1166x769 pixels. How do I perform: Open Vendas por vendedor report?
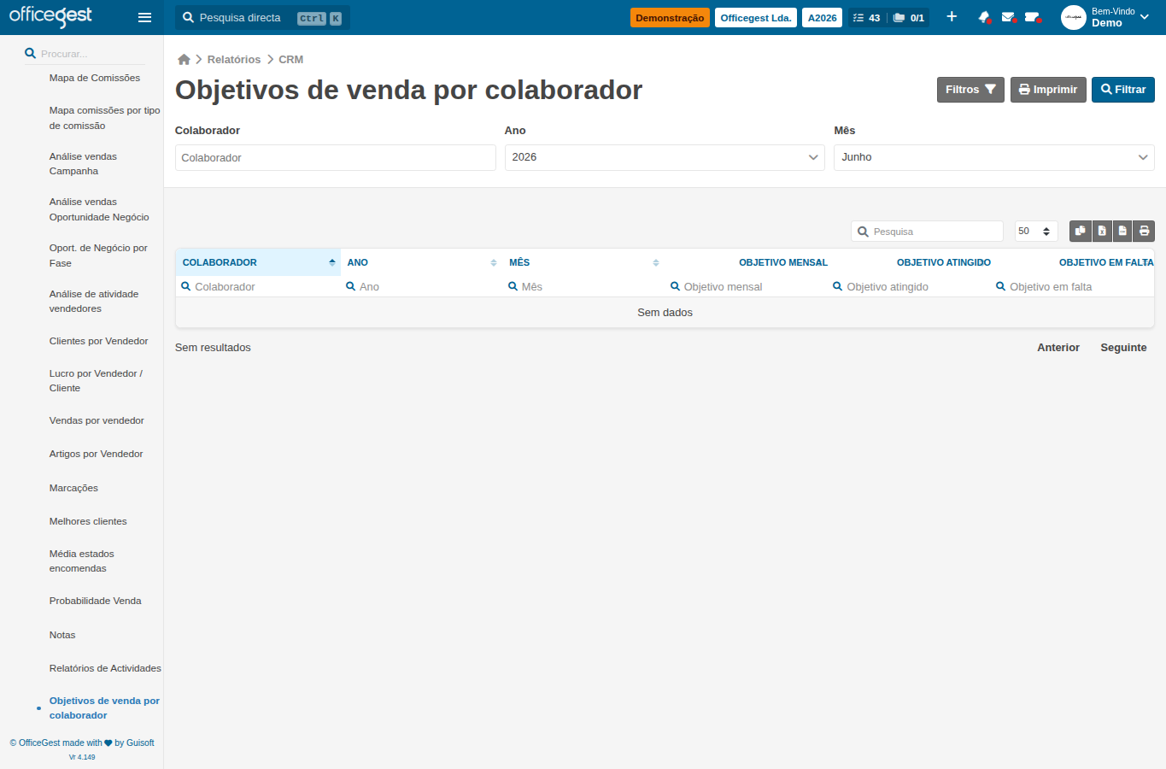pyautogui.click(x=97, y=420)
